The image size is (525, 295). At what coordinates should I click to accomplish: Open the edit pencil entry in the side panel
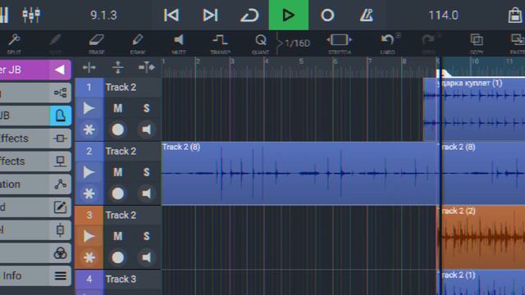click(x=35, y=207)
